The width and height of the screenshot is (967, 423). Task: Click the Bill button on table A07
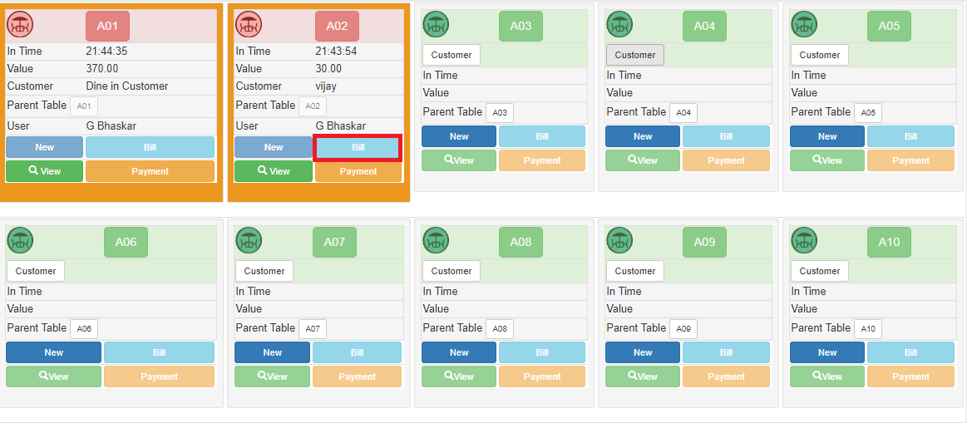point(357,352)
